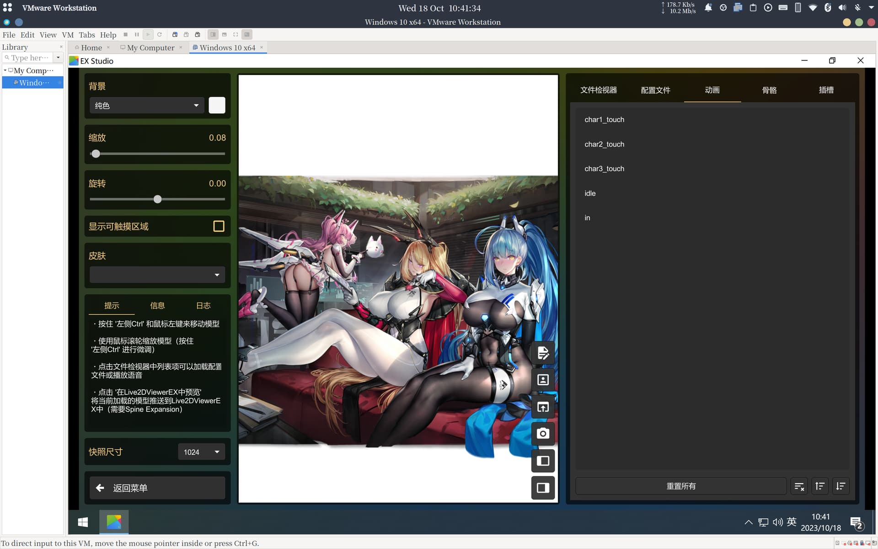Open VMware File menu
Image resolution: width=878 pixels, height=549 pixels.
(9, 35)
